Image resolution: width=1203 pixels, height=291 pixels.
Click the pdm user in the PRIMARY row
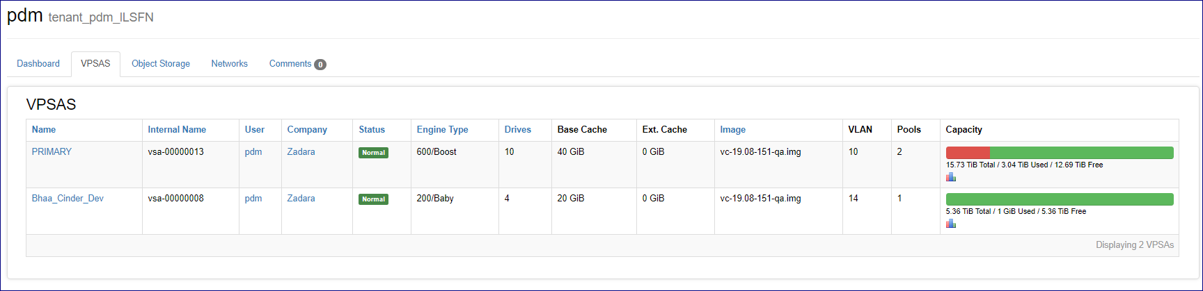click(253, 152)
